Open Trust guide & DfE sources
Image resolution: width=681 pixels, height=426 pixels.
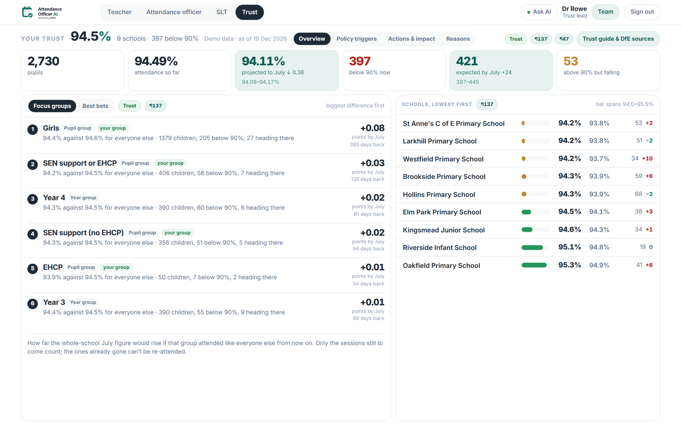click(x=618, y=39)
